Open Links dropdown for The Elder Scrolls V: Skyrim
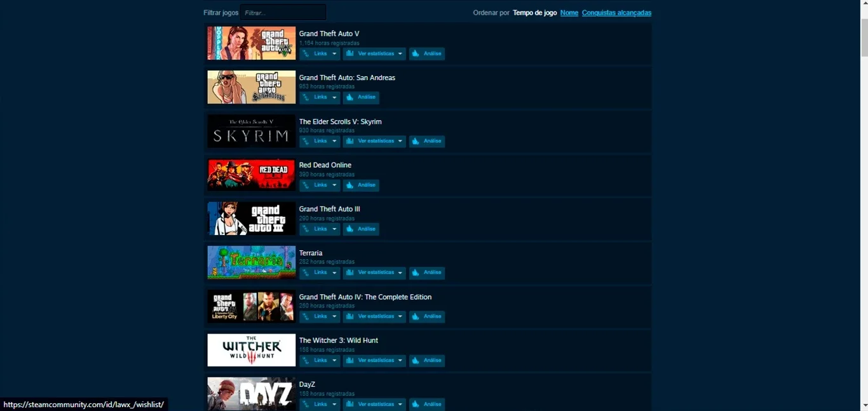Image resolution: width=868 pixels, height=411 pixels. pyautogui.click(x=320, y=142)
